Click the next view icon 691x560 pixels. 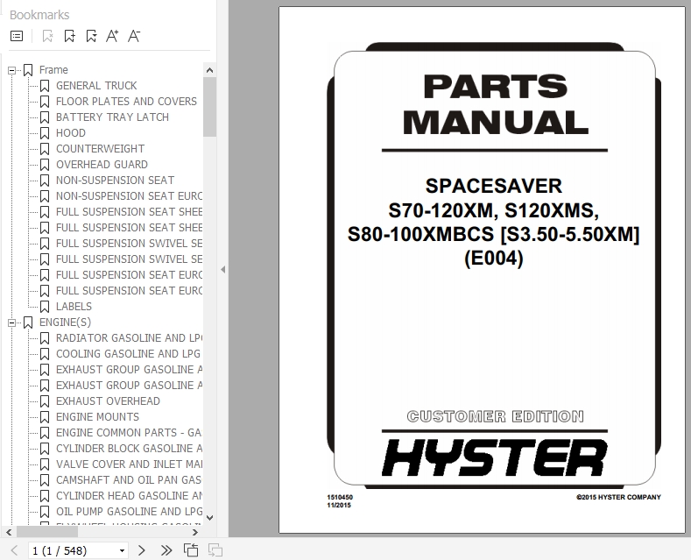(215, 550)
